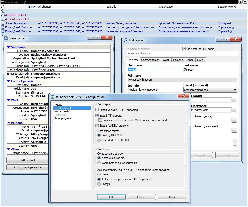
Task: Click the history down-arrow in the panel header
Action: 245,2
